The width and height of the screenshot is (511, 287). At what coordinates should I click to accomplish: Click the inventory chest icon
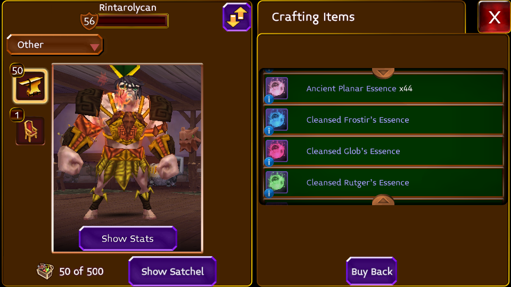(45, 271)
